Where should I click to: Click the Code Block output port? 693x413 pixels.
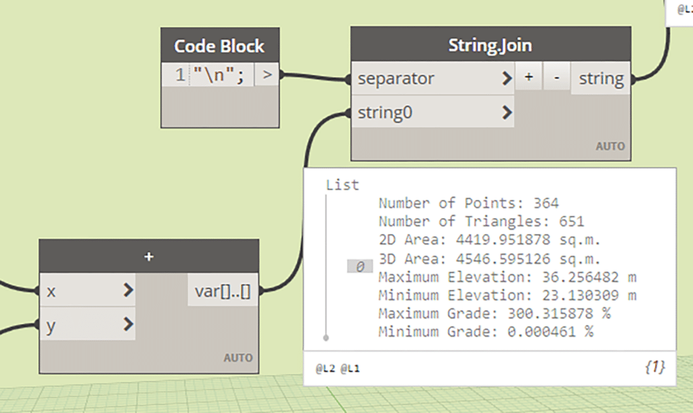pos(266,74)
